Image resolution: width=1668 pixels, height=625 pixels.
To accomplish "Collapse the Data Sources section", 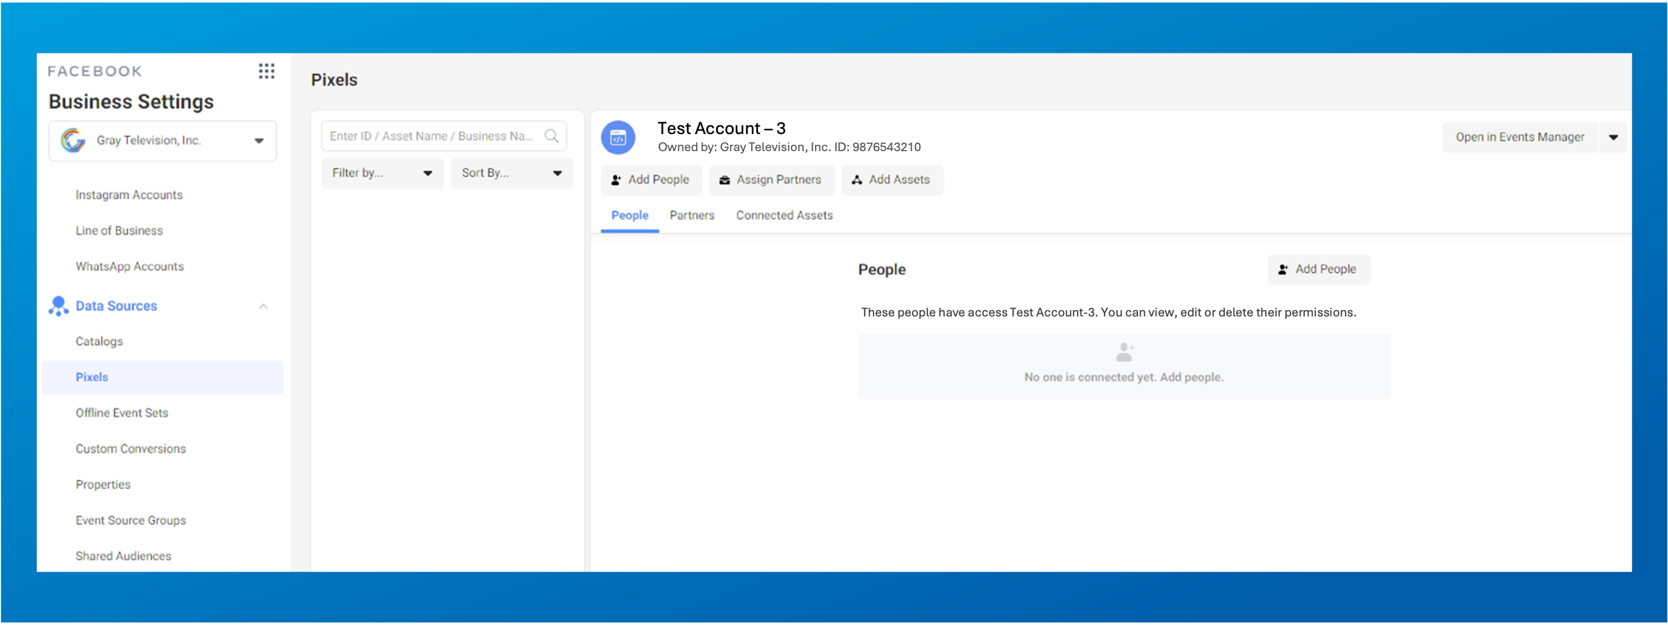I will [x=263, y=306].
